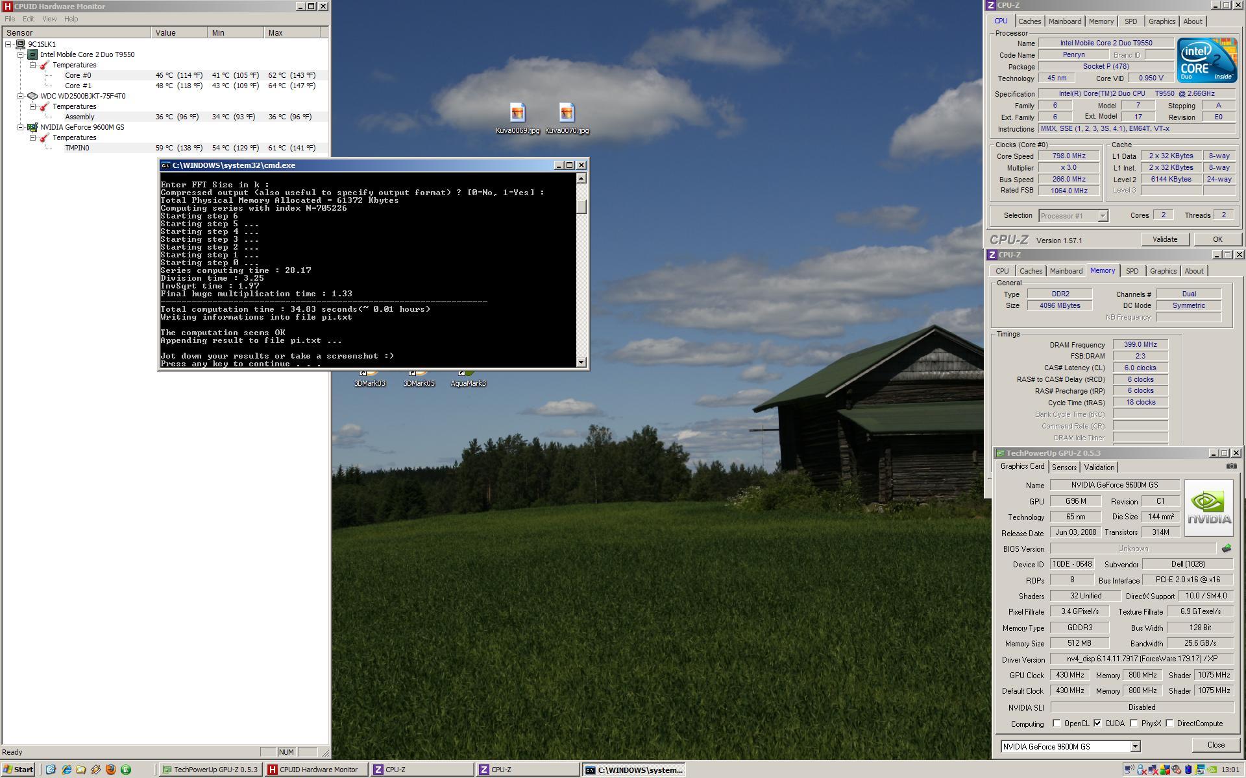Screen dimensions: 1246x778
Task: Open the Processor #1 selection dropdown
Action: (x=1103, y=215)
